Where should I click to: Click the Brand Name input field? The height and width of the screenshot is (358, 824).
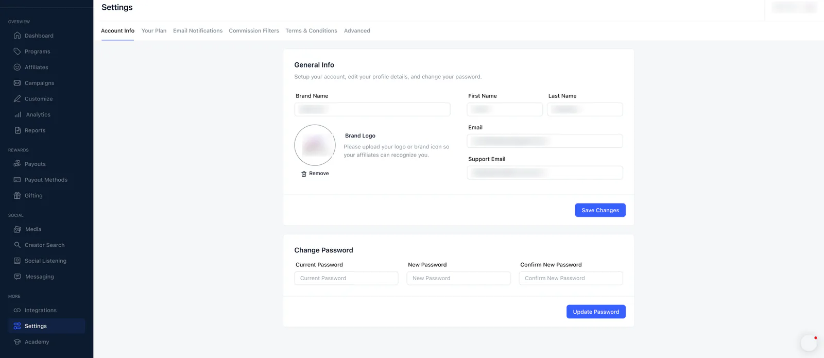coord(372,109)
